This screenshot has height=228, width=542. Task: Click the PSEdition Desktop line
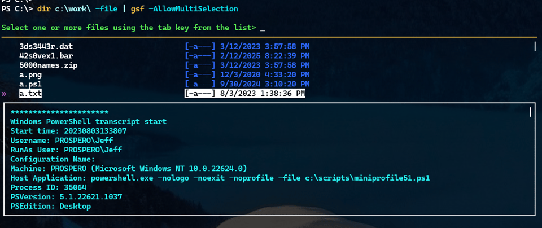coord(51,207)
